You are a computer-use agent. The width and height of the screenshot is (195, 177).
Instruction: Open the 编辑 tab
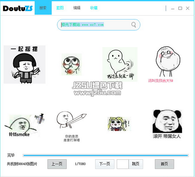pyautogui.click(x=77, y=8)
